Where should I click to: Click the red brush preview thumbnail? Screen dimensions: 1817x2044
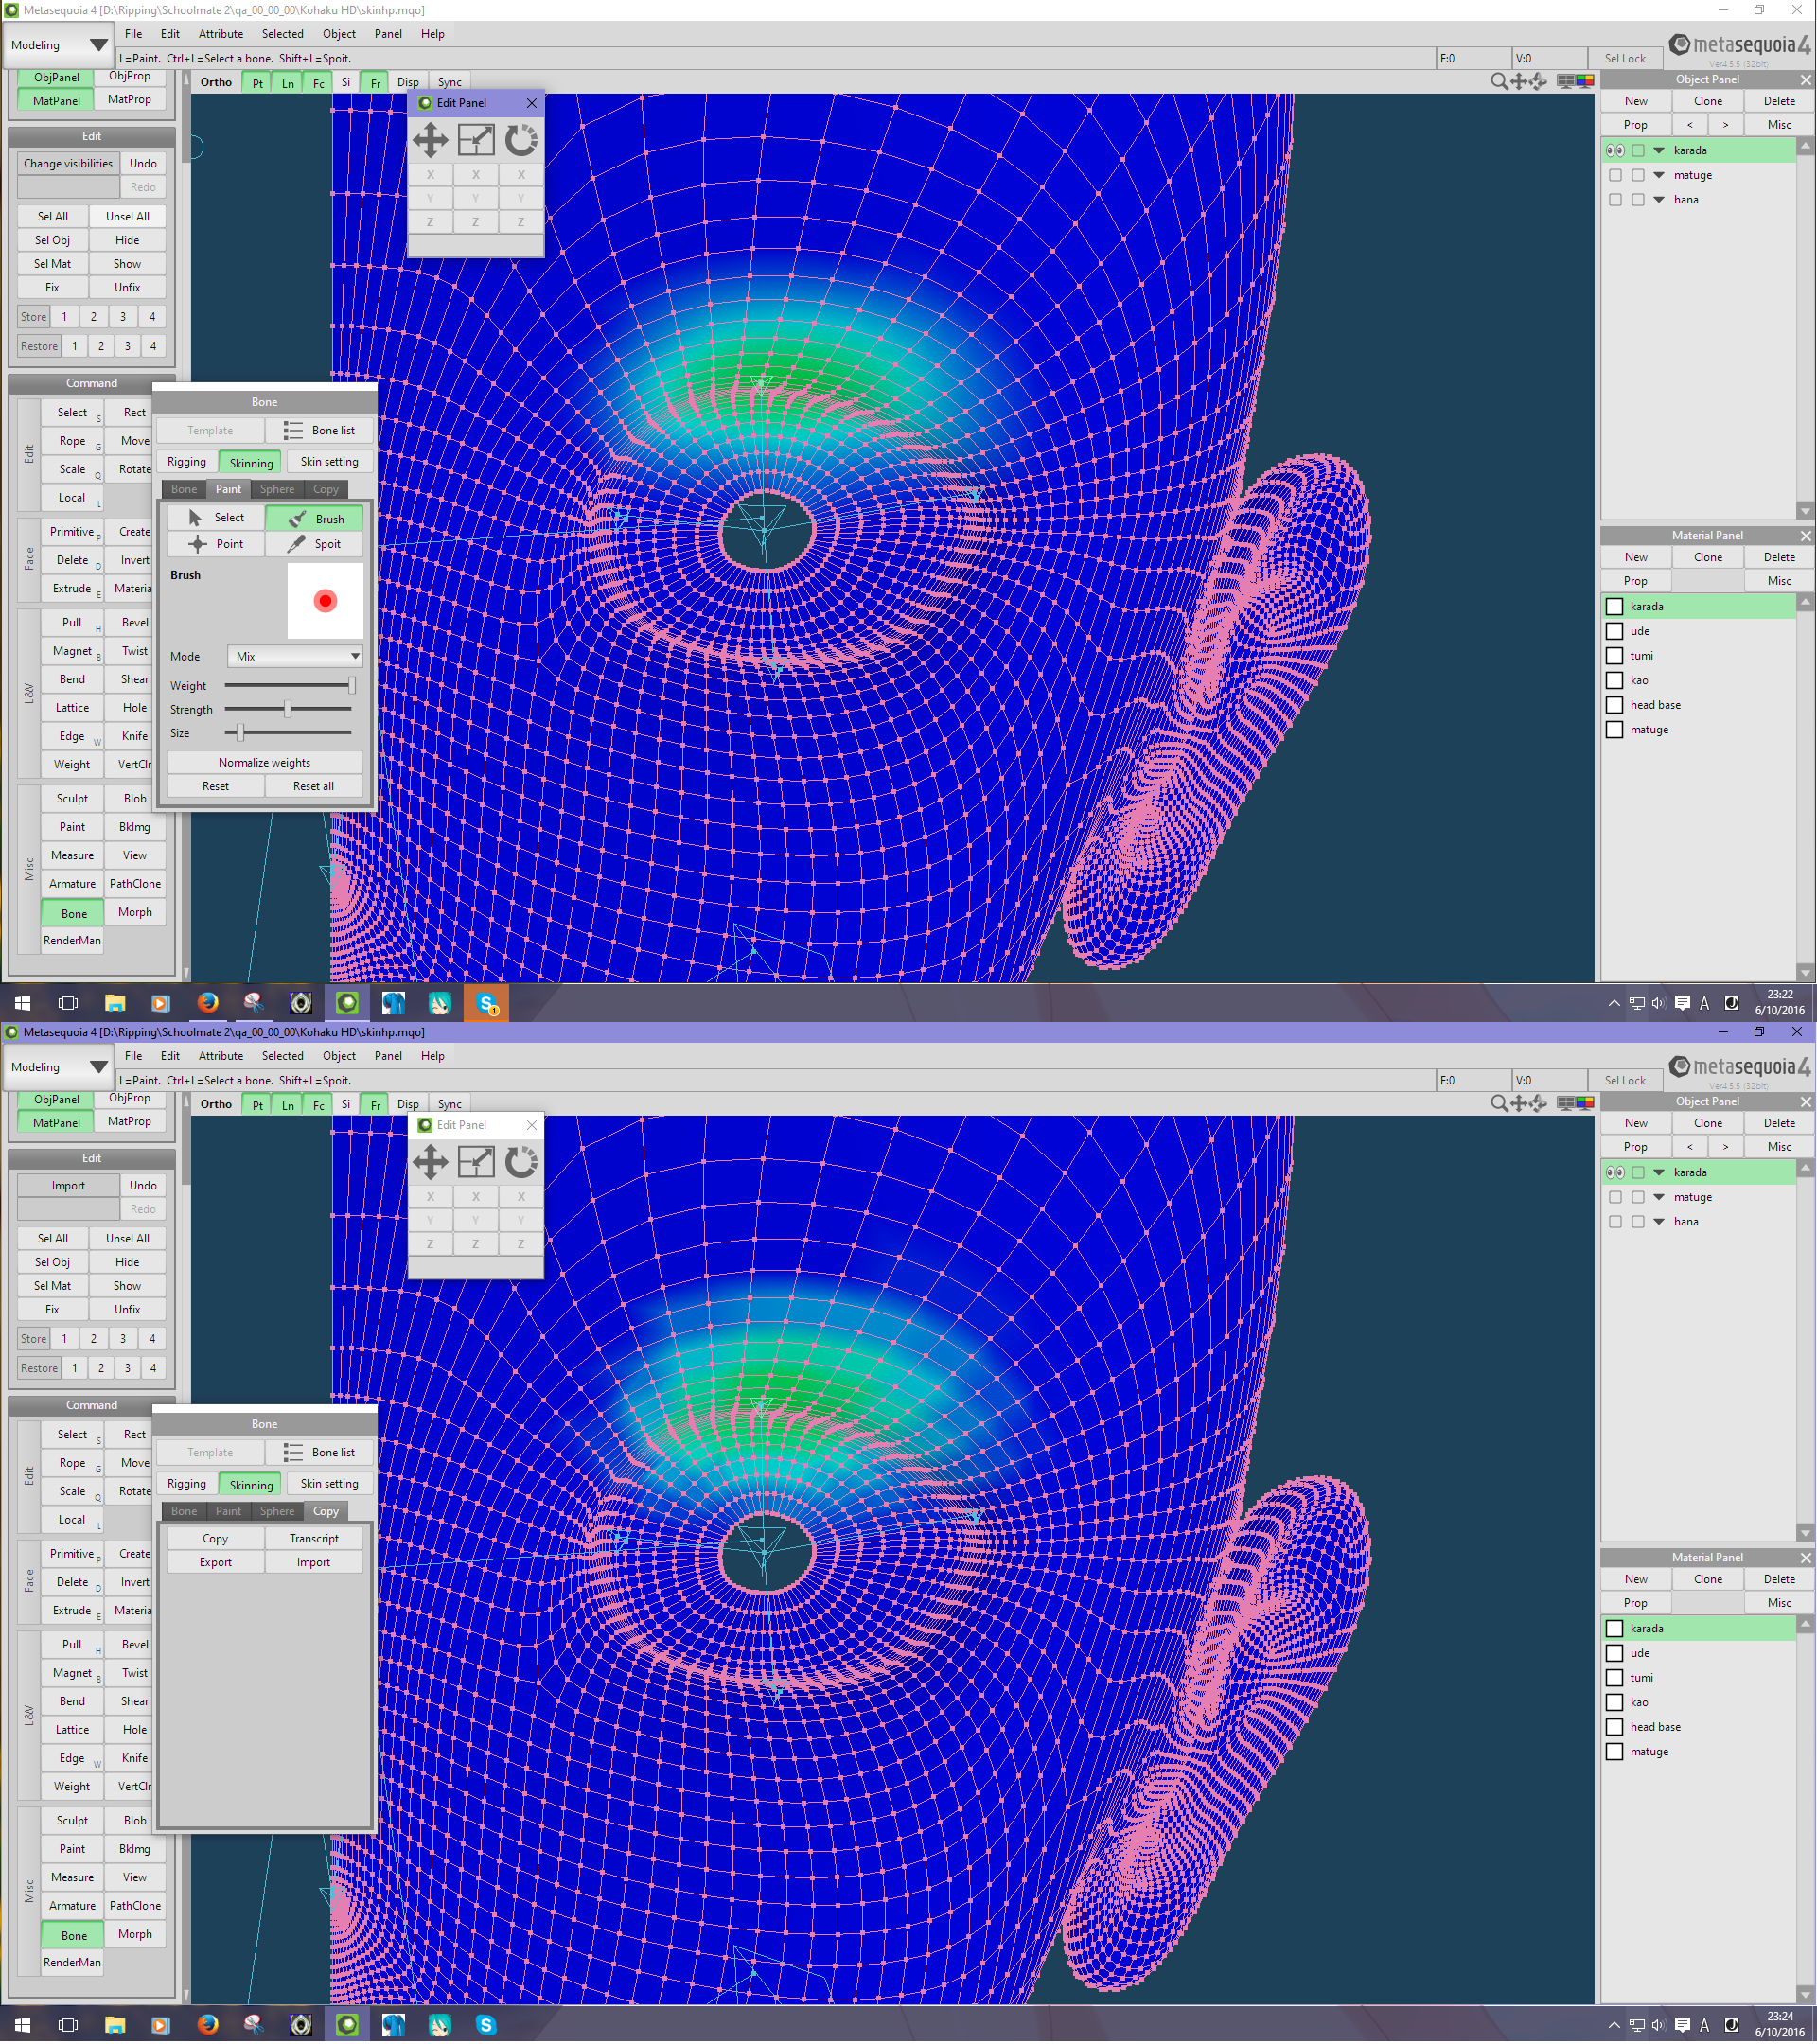(325, 601)
